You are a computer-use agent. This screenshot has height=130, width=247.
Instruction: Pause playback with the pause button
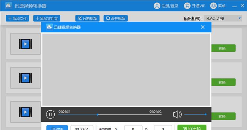click(x=50, y=114)
